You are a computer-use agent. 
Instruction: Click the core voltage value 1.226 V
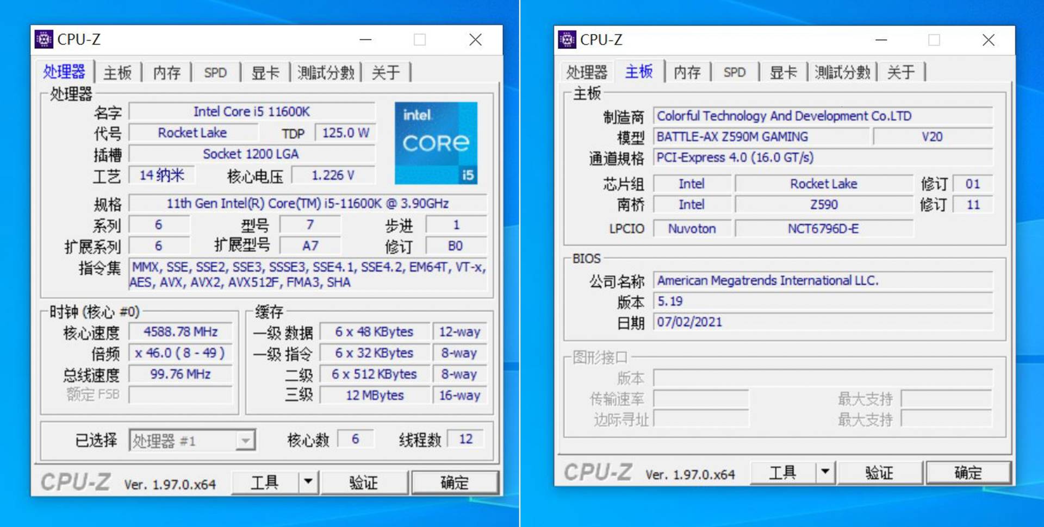point(333,175)
